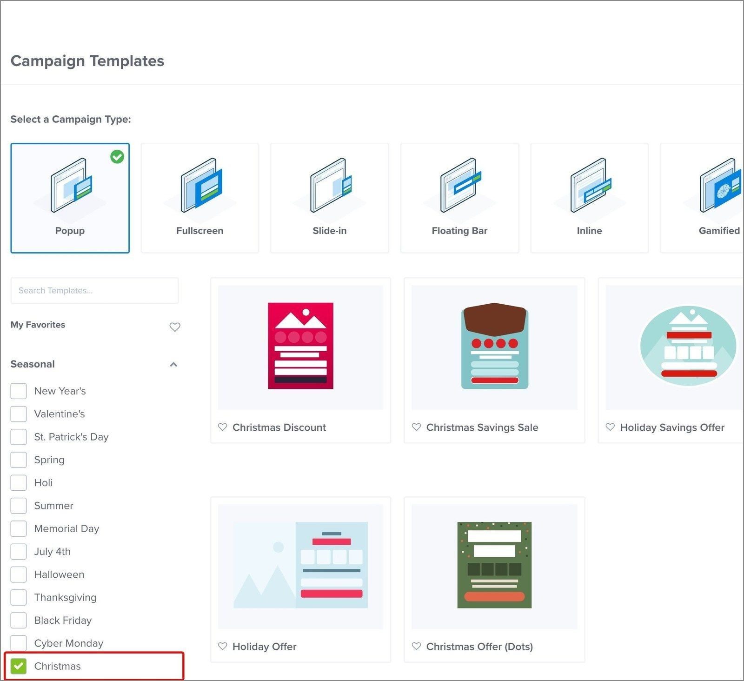Choose the Fullscreen campaign type icon

click(x=201, y=185)
